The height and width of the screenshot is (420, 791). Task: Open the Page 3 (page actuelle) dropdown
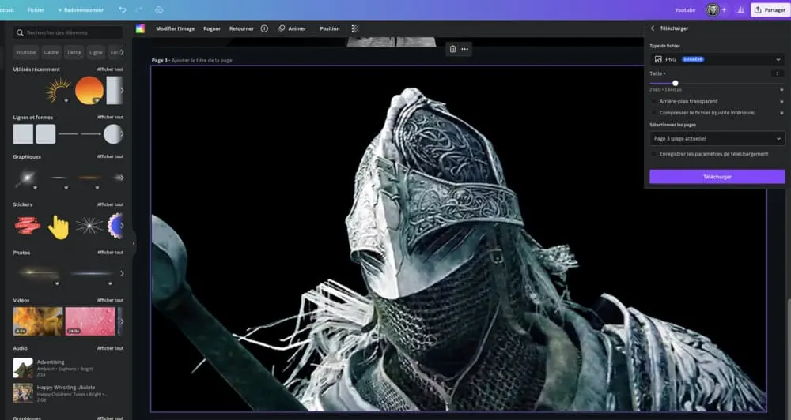[717, 138]
